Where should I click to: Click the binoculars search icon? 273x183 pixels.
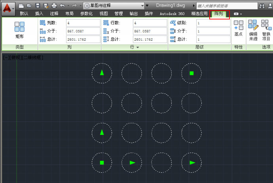[x=262, y=6]
